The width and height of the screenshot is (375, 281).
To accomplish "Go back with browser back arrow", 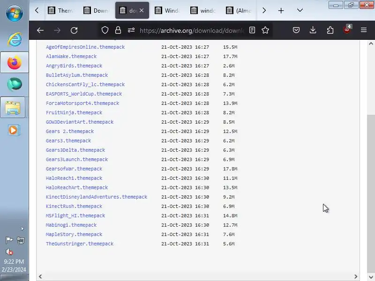I will (x=40, y=30).
